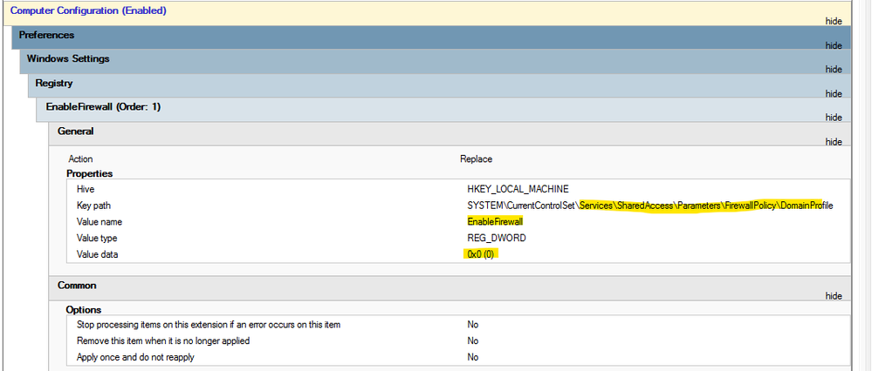Select 'Remove this item when no longer applied'
Viewport: 872px width, 371px height.
point(163,341)
